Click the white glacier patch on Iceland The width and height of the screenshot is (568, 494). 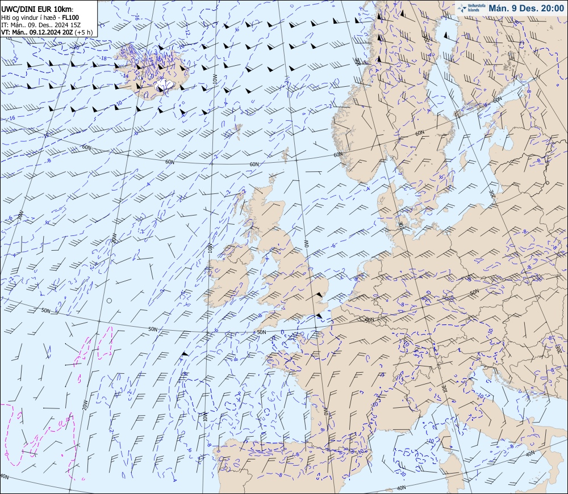pyautogui.click(x=165, y=86)
